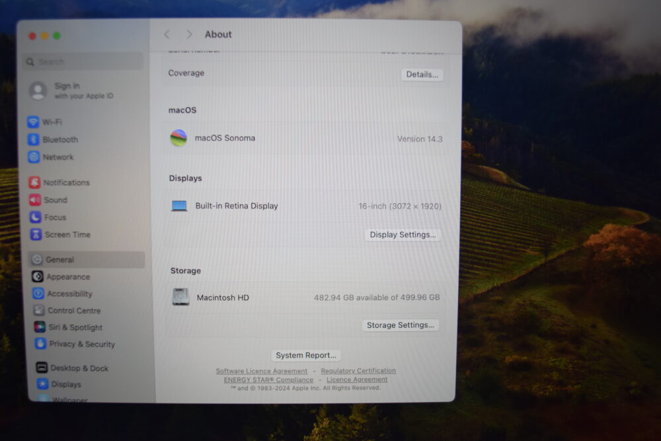Open Displays in the sidebar label
This screenshot has height=441, width=661.
(66, 384)
